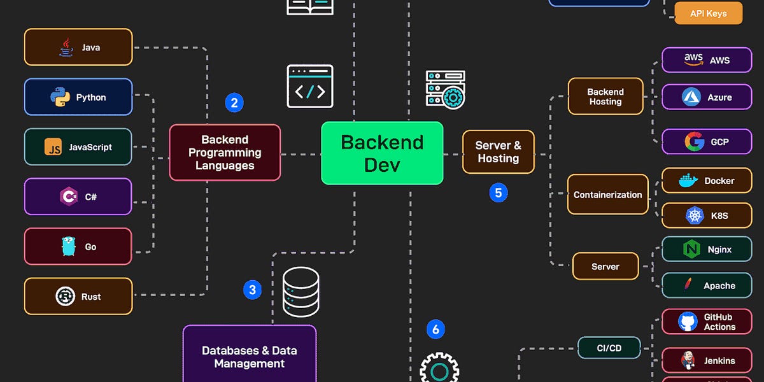This screenshot has height=382, width=764.
Task: Select the Backend Programming Languages box
Action: tap(225, 153)
